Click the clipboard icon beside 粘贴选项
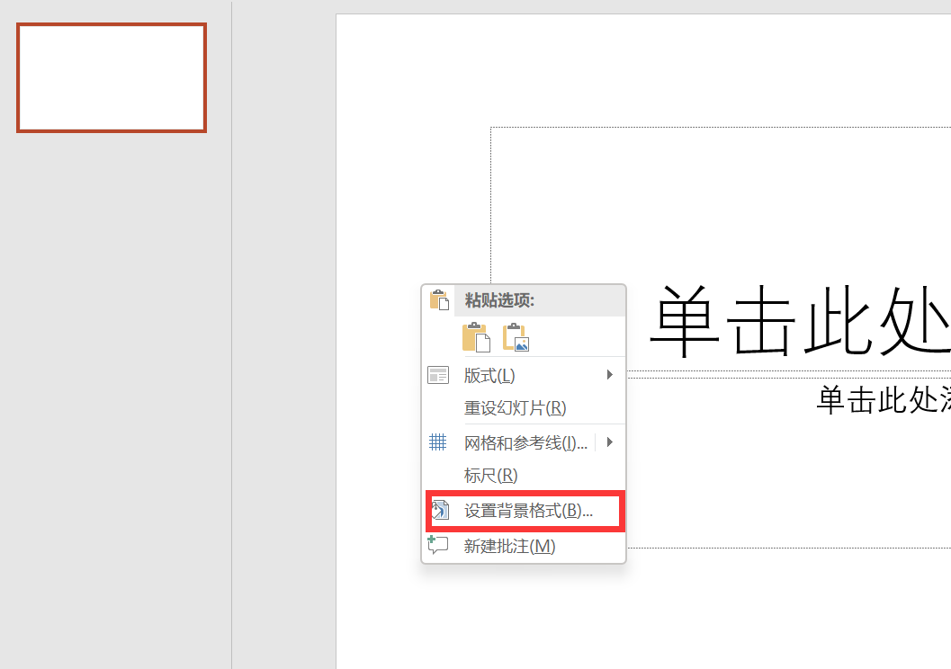951x669 pixels. [438, 299]
